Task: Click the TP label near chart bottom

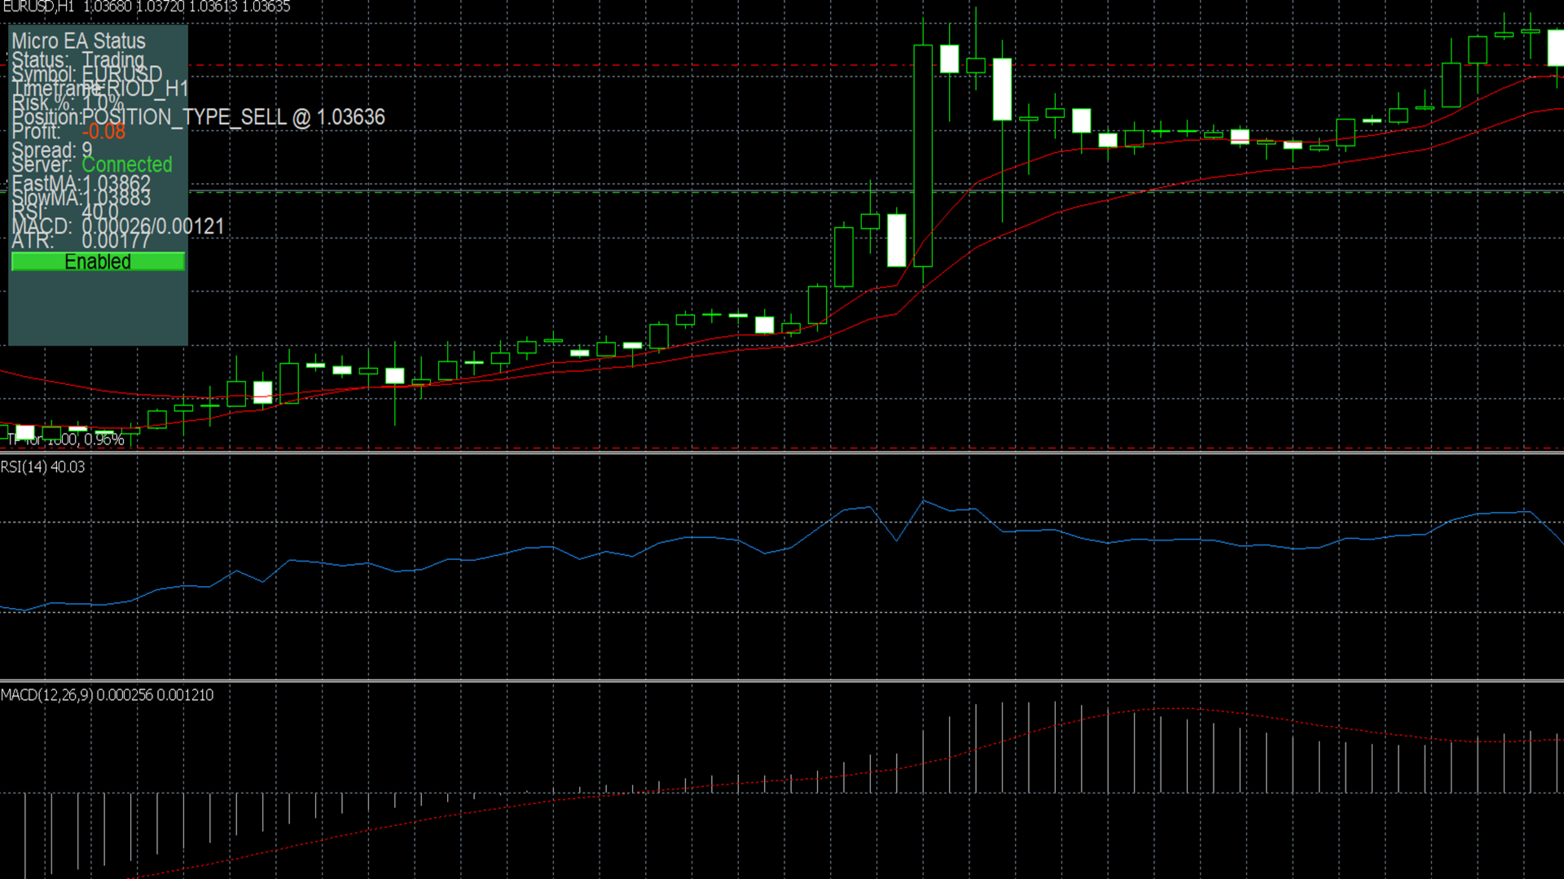Action: [x=65, y=439]
